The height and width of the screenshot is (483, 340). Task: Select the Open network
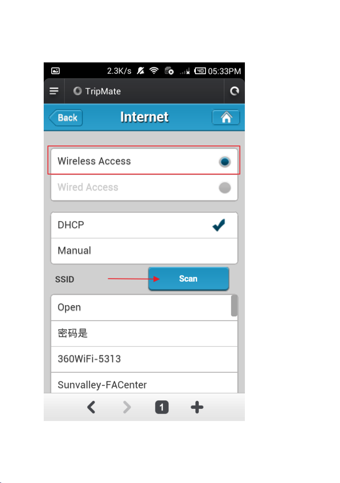pyautogui.click(x=141, y=308)
